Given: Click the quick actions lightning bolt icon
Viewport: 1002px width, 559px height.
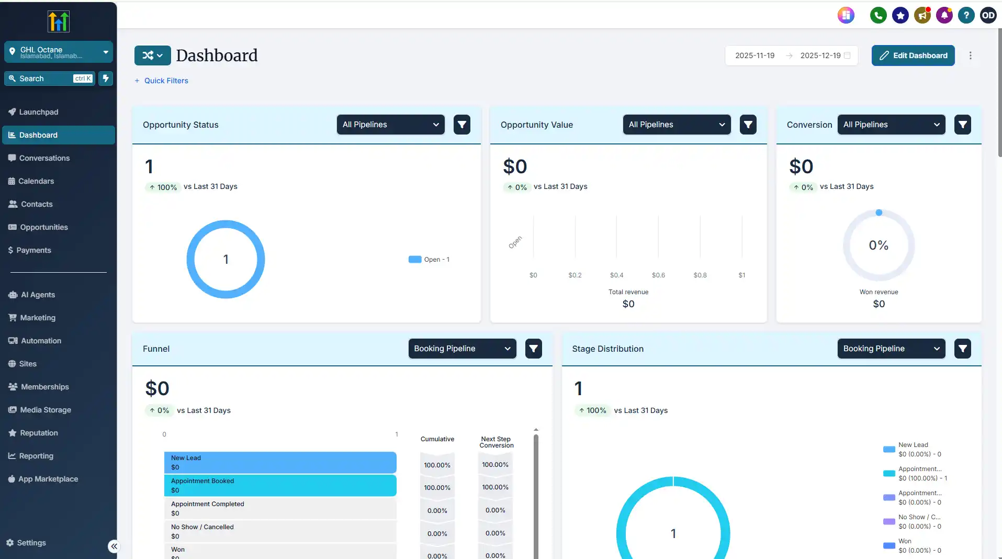Looking at the screenshot, I should (106, 78).
